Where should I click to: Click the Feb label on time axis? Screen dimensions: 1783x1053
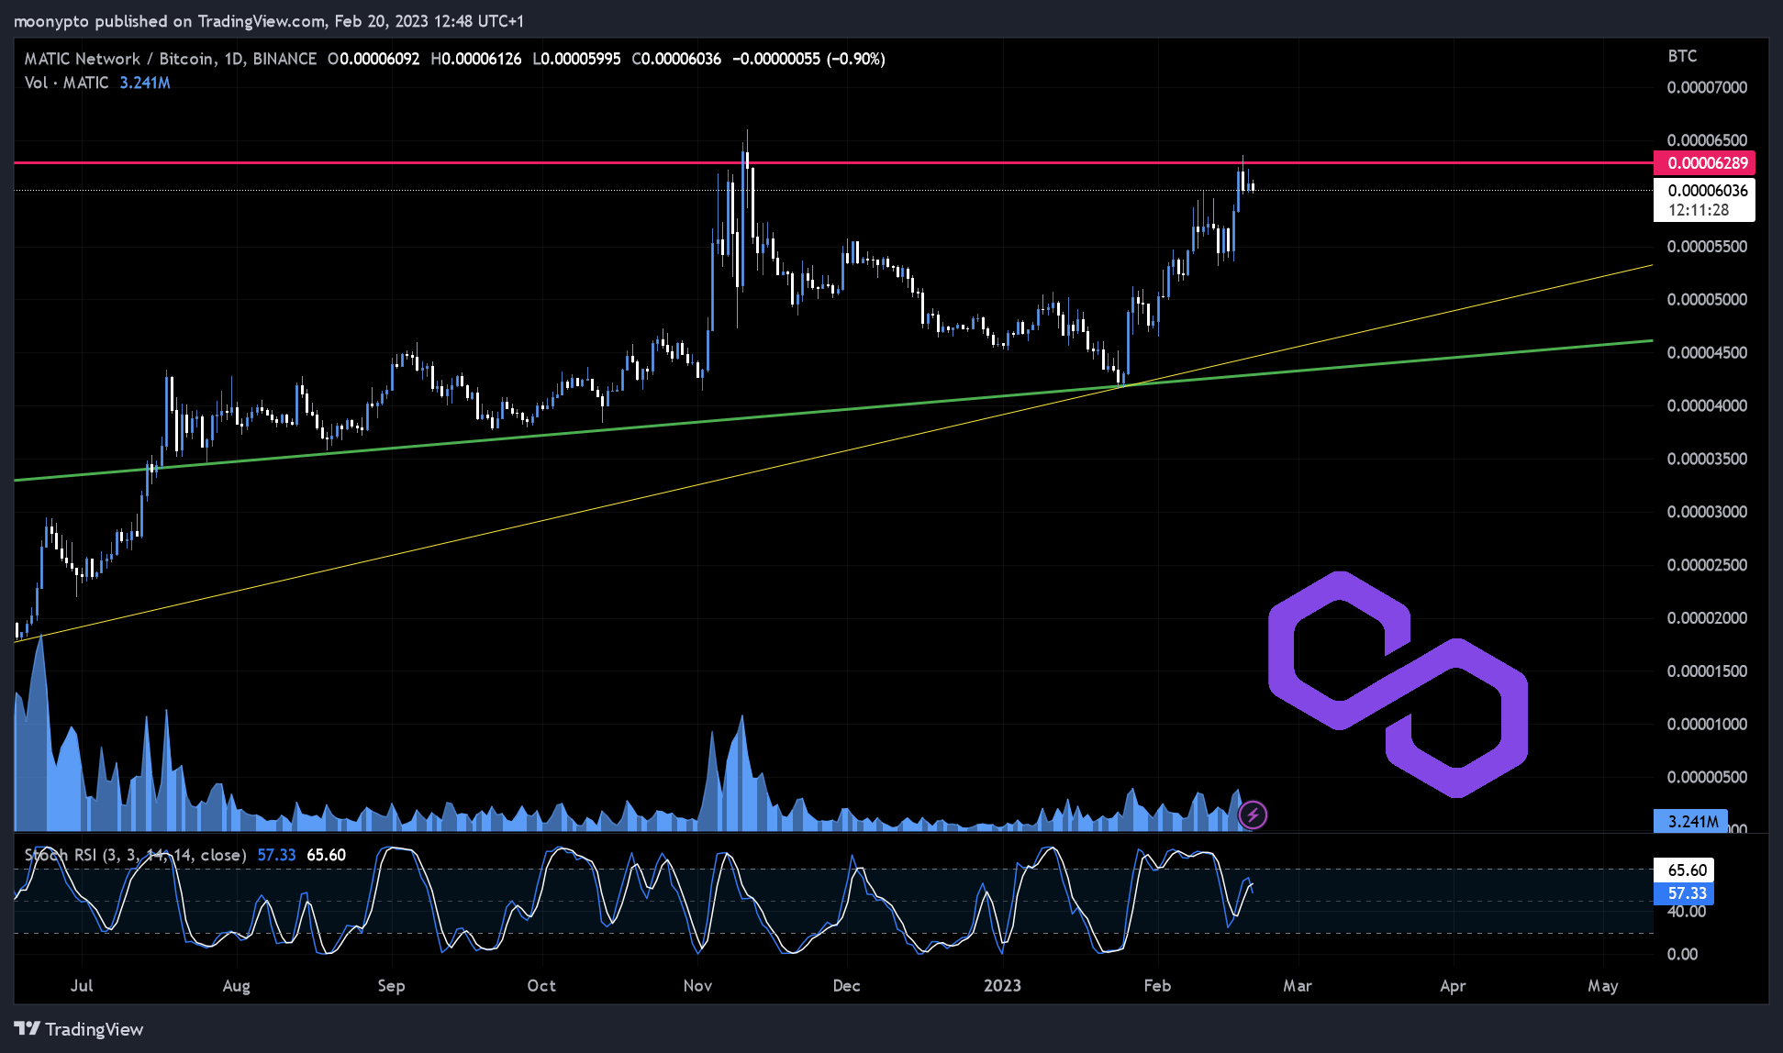[1157, 985]
